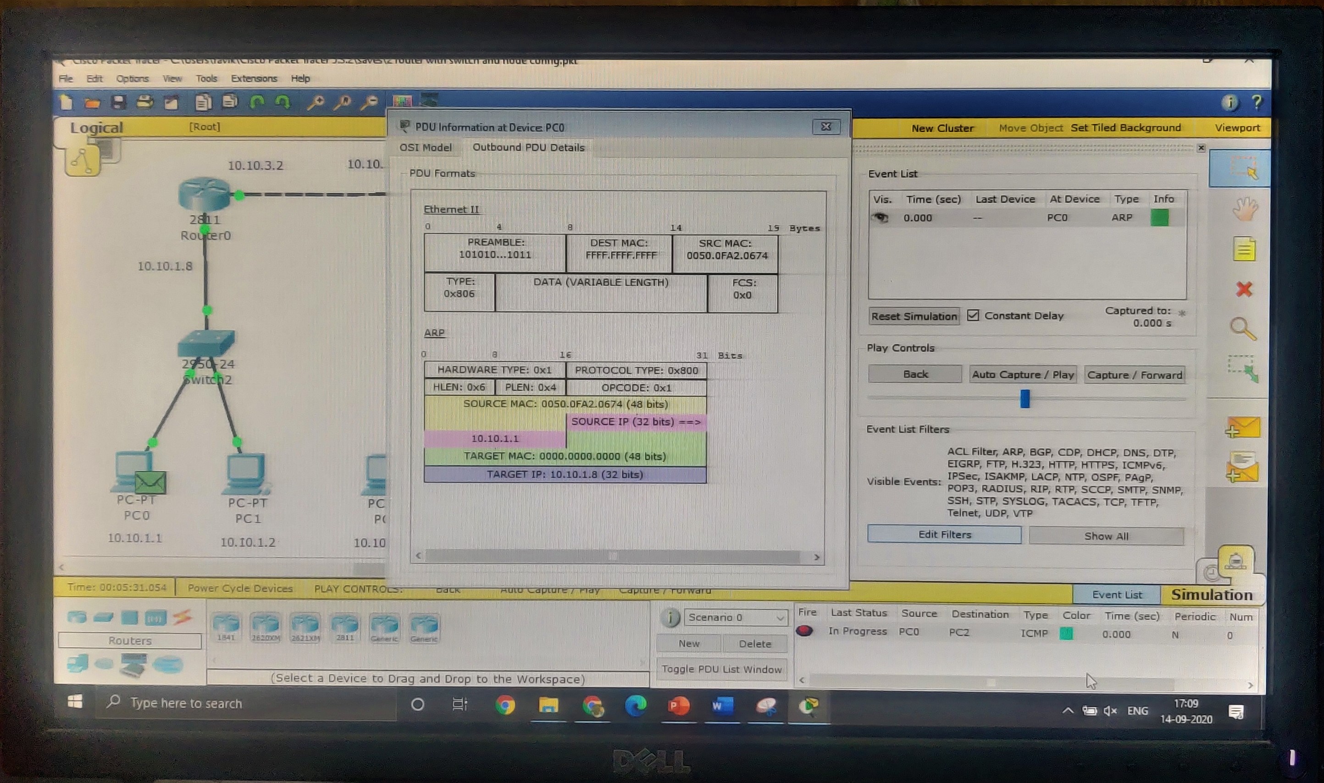
Task: Select the Connections lightning bolt icon
Action: click(182, 617)
